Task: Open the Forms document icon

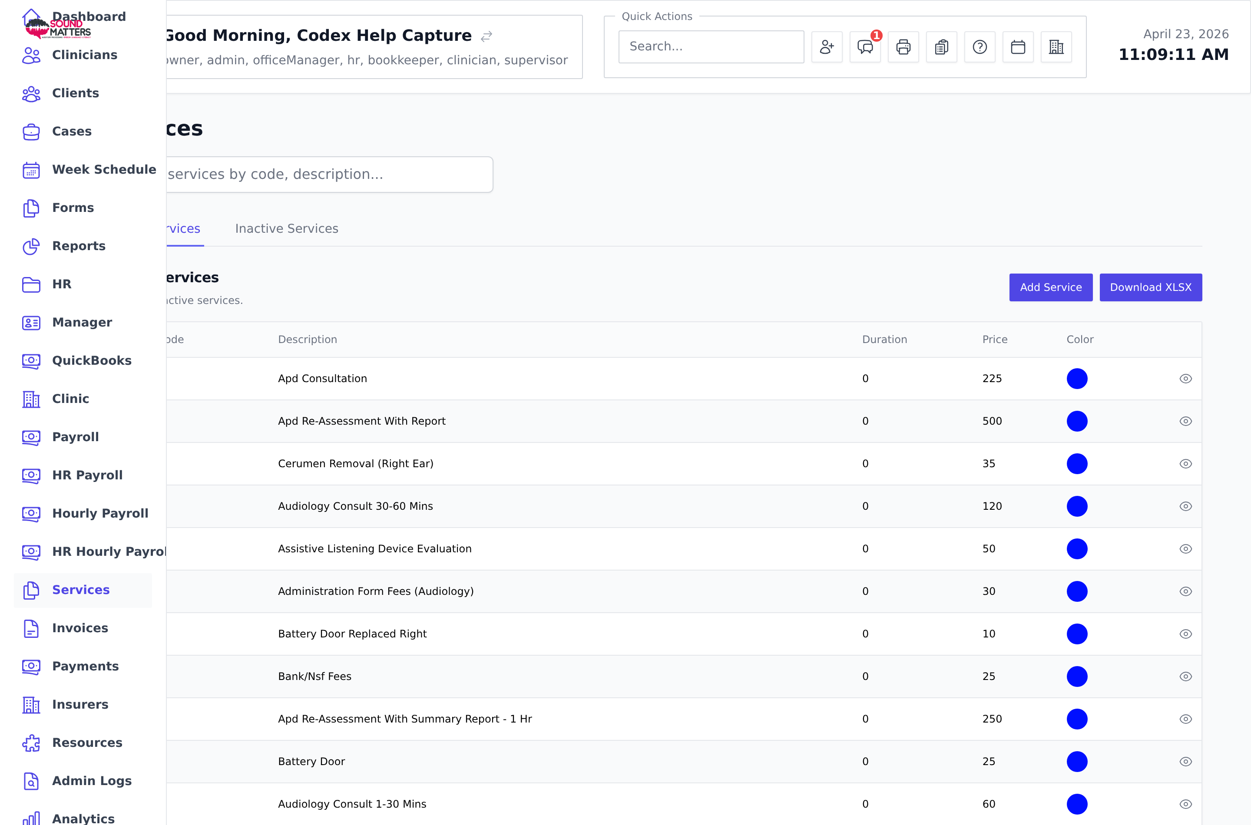Action: (31, 208)
